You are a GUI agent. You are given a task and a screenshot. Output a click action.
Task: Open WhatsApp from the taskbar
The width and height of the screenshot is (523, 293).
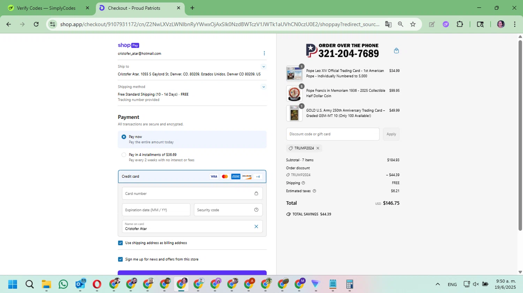[x=63, y=284]
